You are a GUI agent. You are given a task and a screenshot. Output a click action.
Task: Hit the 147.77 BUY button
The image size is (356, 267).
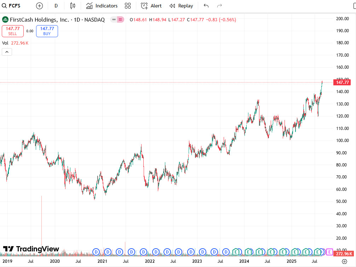(x=47, y=31)
